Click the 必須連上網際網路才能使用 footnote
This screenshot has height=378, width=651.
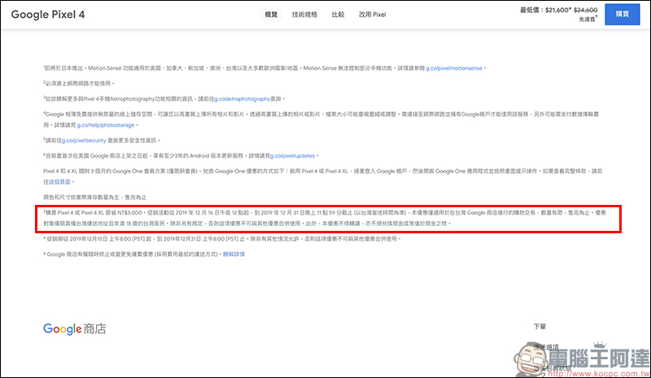click(78, 84)
